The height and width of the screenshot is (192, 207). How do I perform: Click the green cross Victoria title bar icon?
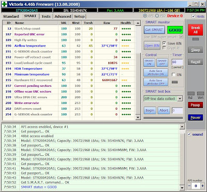tap(4, 4)
